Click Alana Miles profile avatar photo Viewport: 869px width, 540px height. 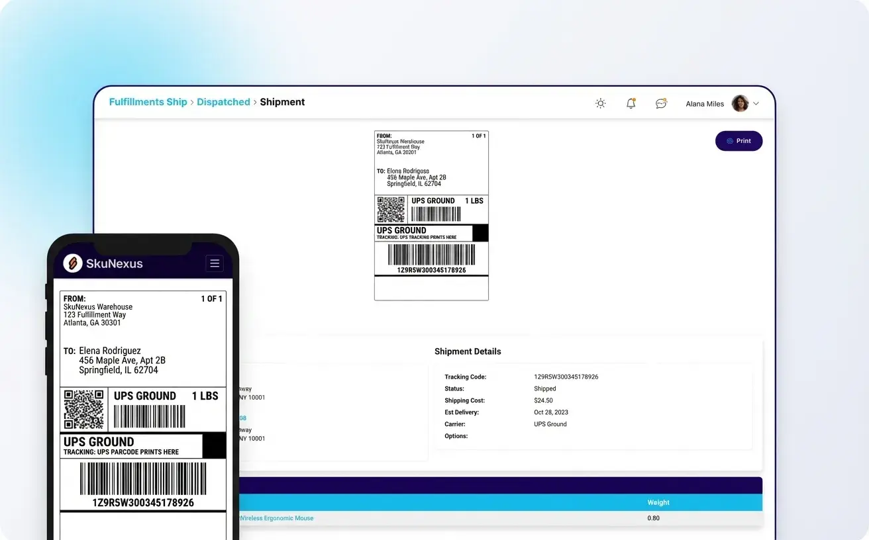pyautogui.click(x=740, y=103)
